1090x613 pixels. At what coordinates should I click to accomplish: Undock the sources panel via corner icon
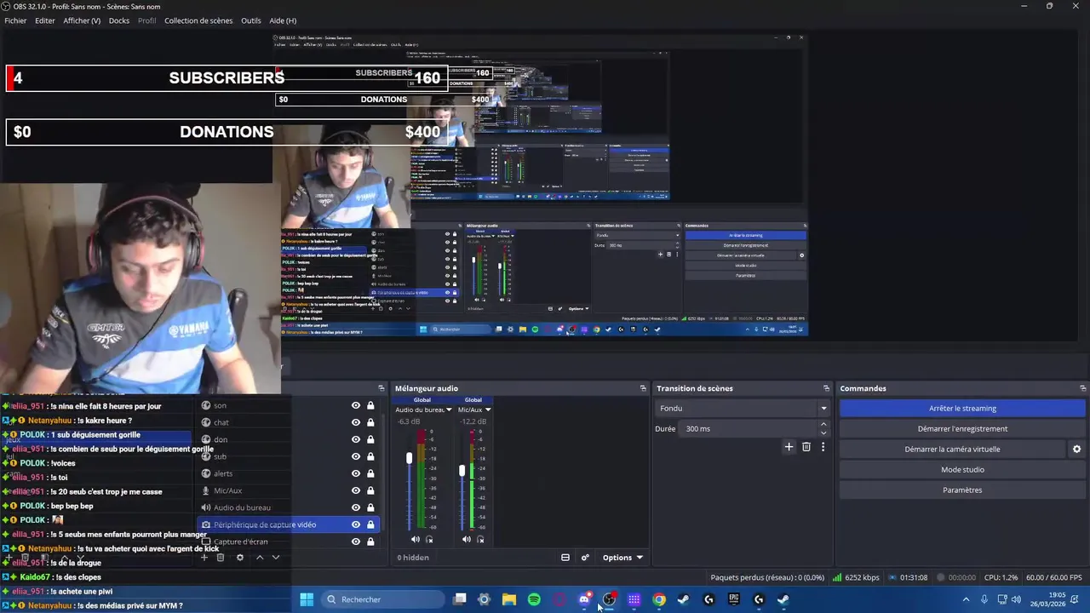[381, 388]
